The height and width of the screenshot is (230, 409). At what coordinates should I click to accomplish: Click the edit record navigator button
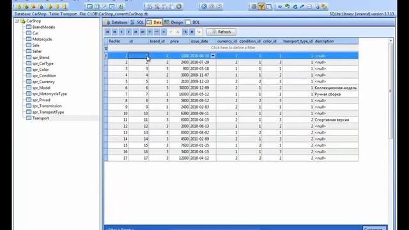pyautogui.click(x=164, y=32)
